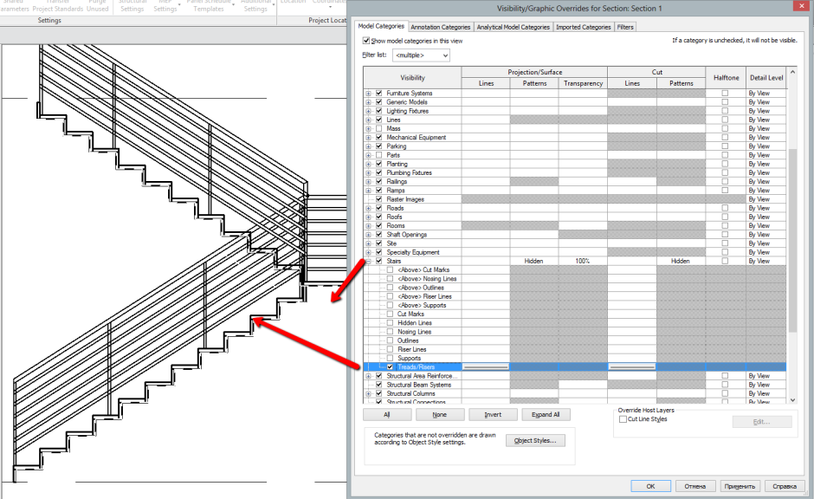Collapse the Stairs category tree node

[369, 261]
